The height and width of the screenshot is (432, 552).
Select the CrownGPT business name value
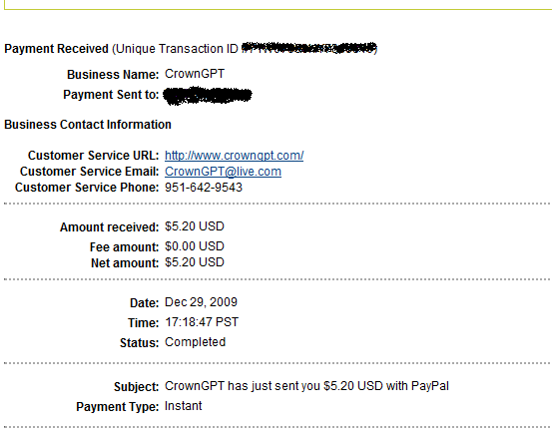click(195, 74)
